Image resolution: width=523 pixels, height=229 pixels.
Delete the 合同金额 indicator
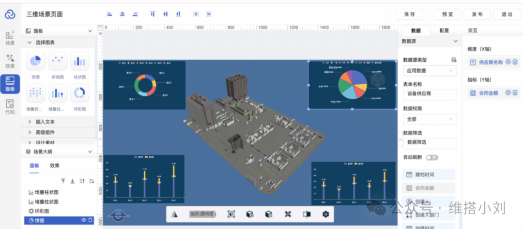515,92
